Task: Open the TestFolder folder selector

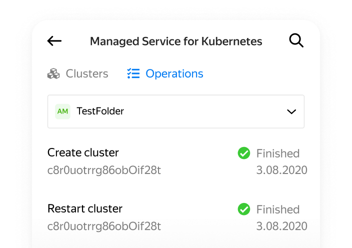Action: (x=176, y=111)
